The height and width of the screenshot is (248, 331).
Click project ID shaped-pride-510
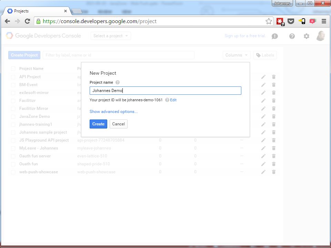coord(93,164)
